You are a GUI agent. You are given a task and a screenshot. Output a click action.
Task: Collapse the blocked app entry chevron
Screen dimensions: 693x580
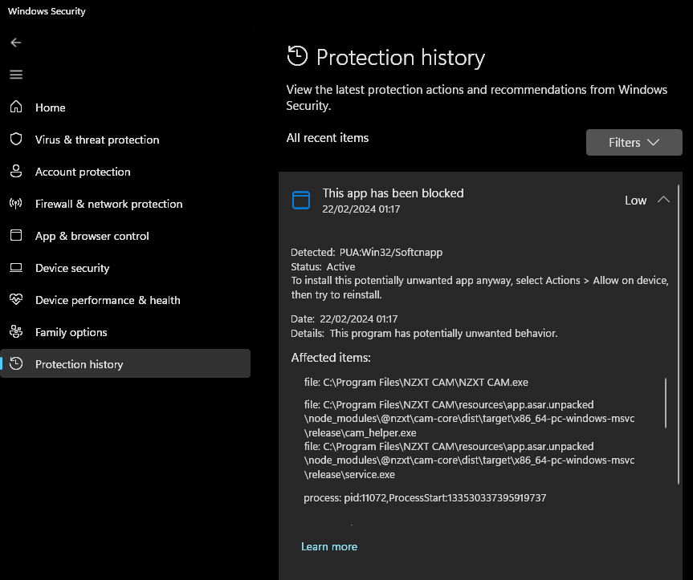click(663, 200)
